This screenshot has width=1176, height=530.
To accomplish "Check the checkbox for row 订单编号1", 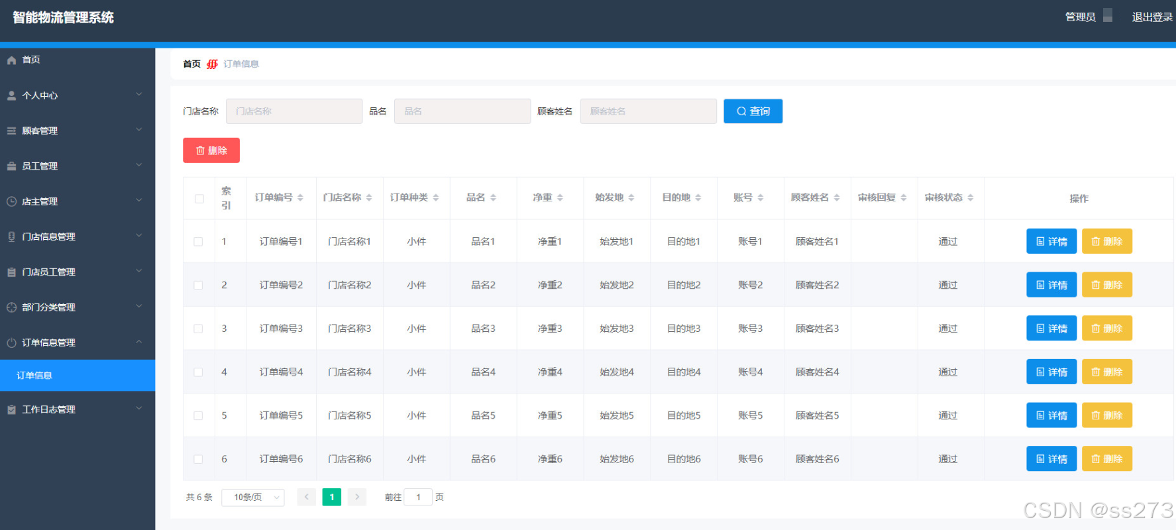I will click(x=198, y=242).
